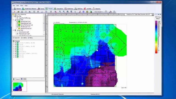
Task: Toggle the 2.4GHz band checkbox
Action: 22,38
